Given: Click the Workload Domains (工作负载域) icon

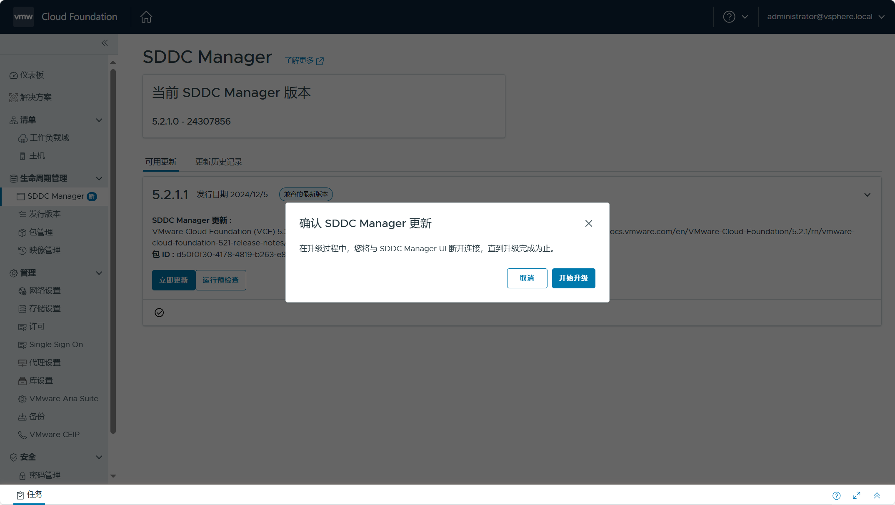Looking at the screenshot, I should [x=23, y=138].
